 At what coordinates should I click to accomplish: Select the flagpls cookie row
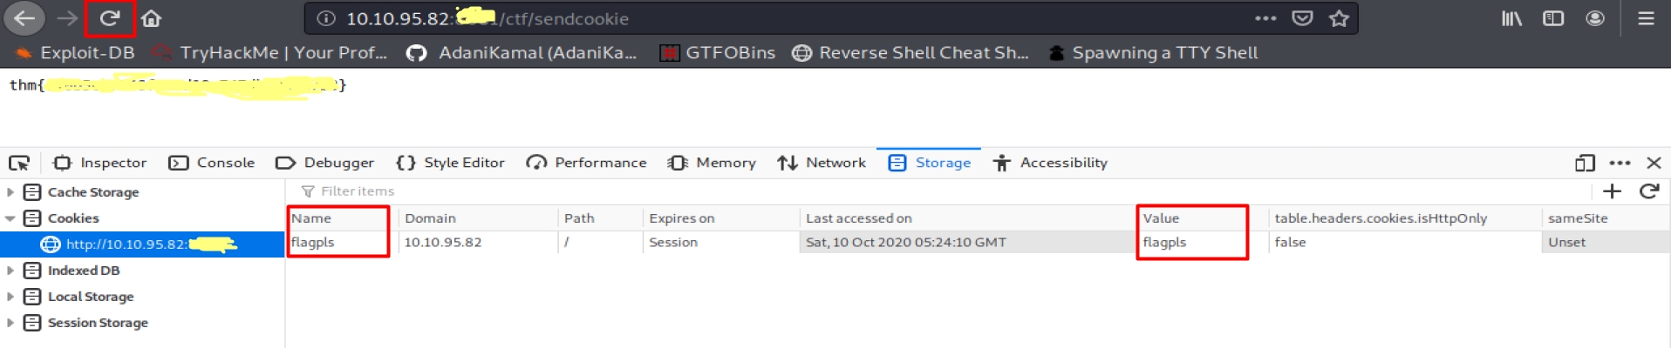pyautogui.click(x=698, y=243)
